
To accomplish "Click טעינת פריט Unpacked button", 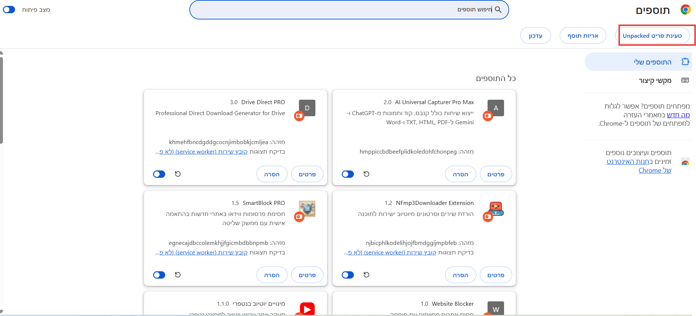I will 652,36.
